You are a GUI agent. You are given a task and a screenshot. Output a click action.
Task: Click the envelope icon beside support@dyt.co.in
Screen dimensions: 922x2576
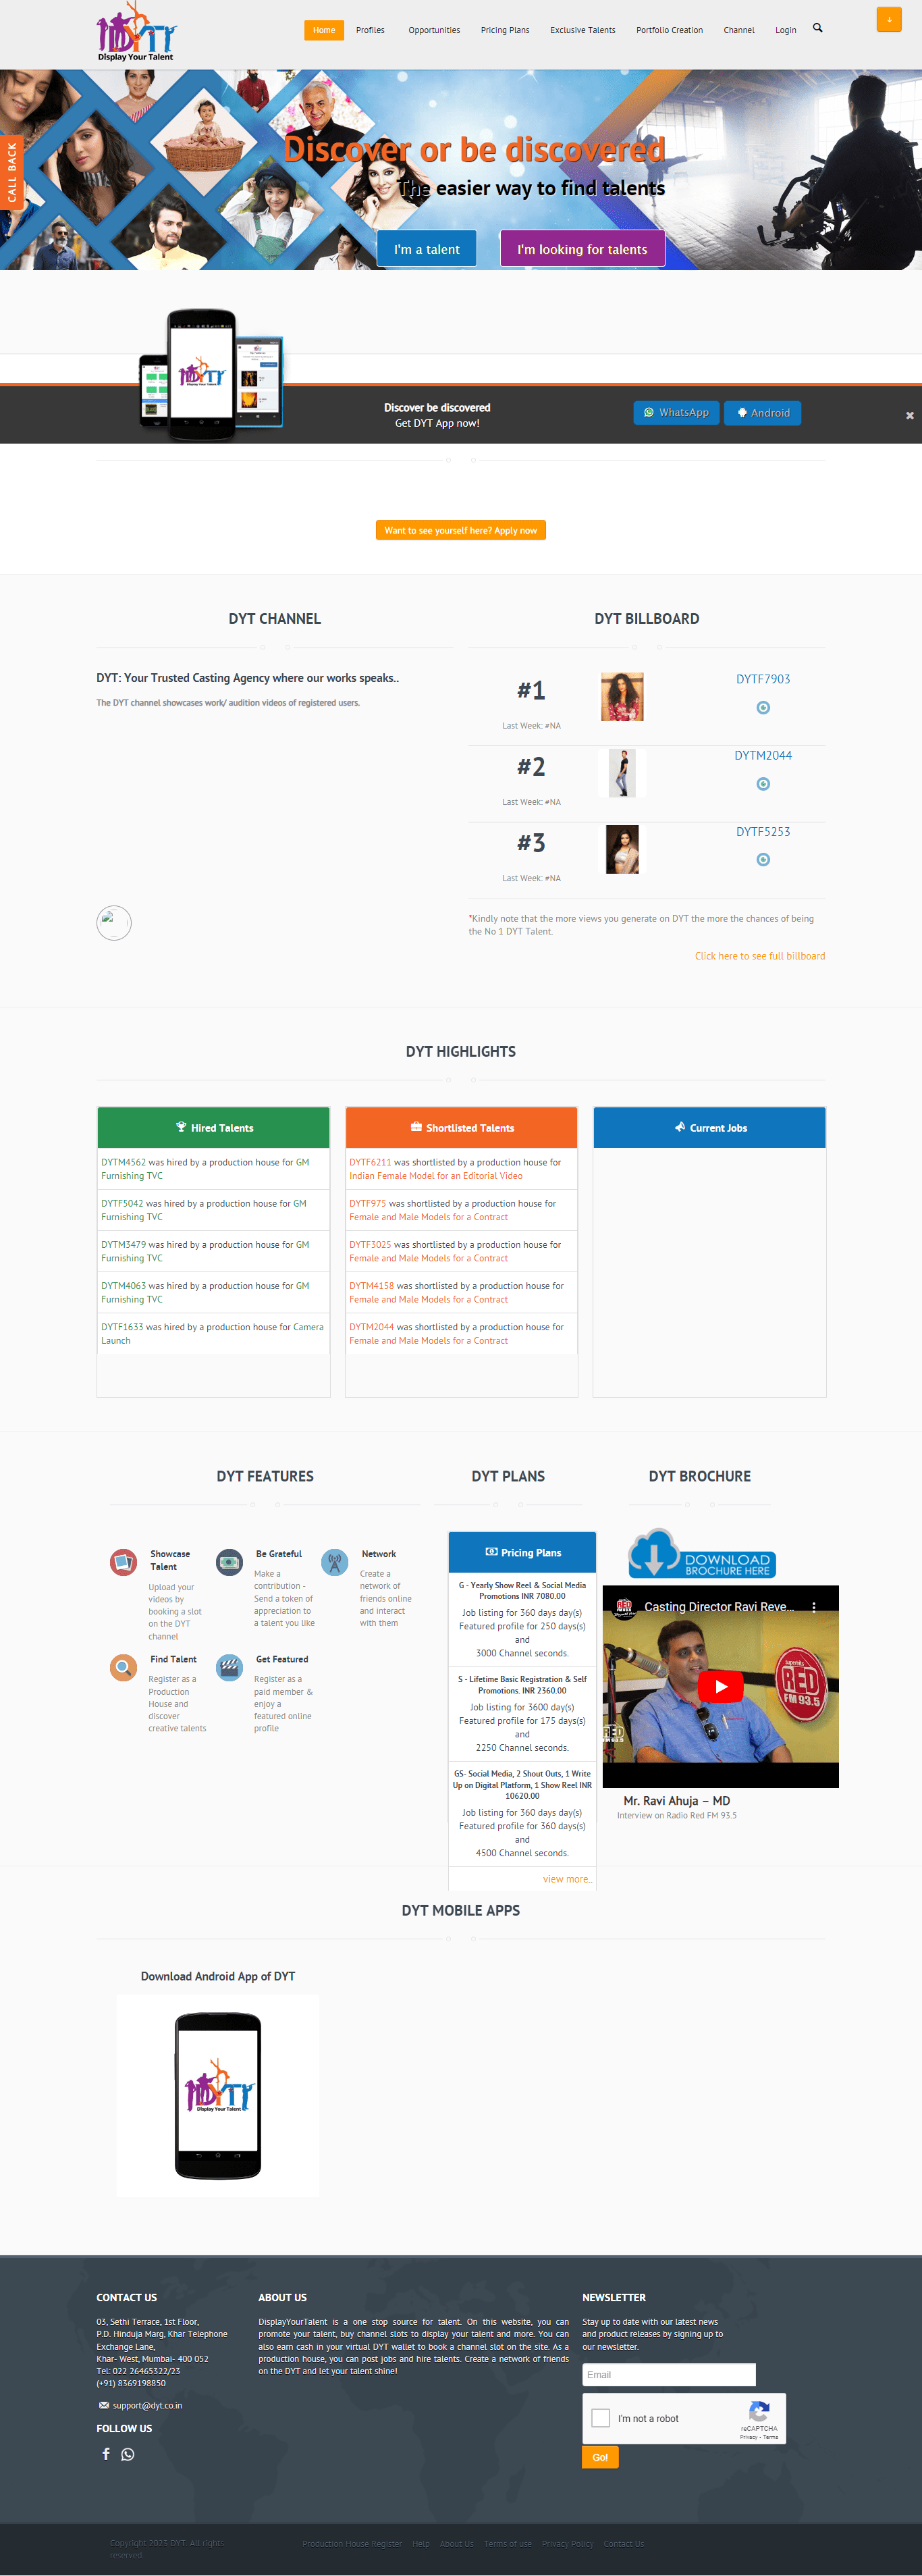click(x=104, y=2405)
